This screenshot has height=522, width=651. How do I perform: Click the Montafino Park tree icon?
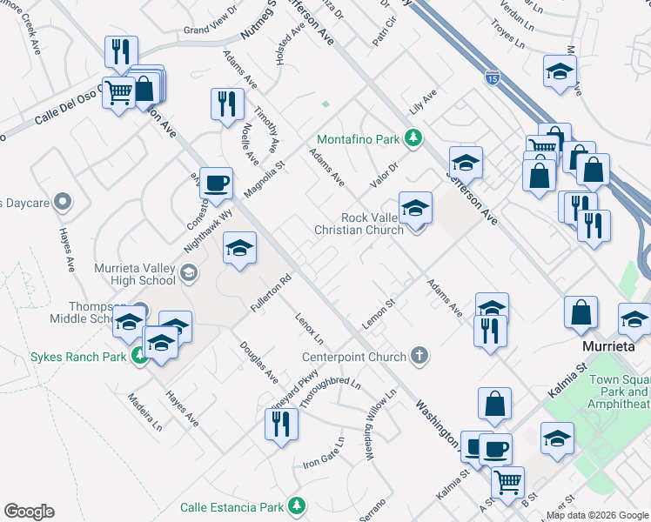[413, 137]
